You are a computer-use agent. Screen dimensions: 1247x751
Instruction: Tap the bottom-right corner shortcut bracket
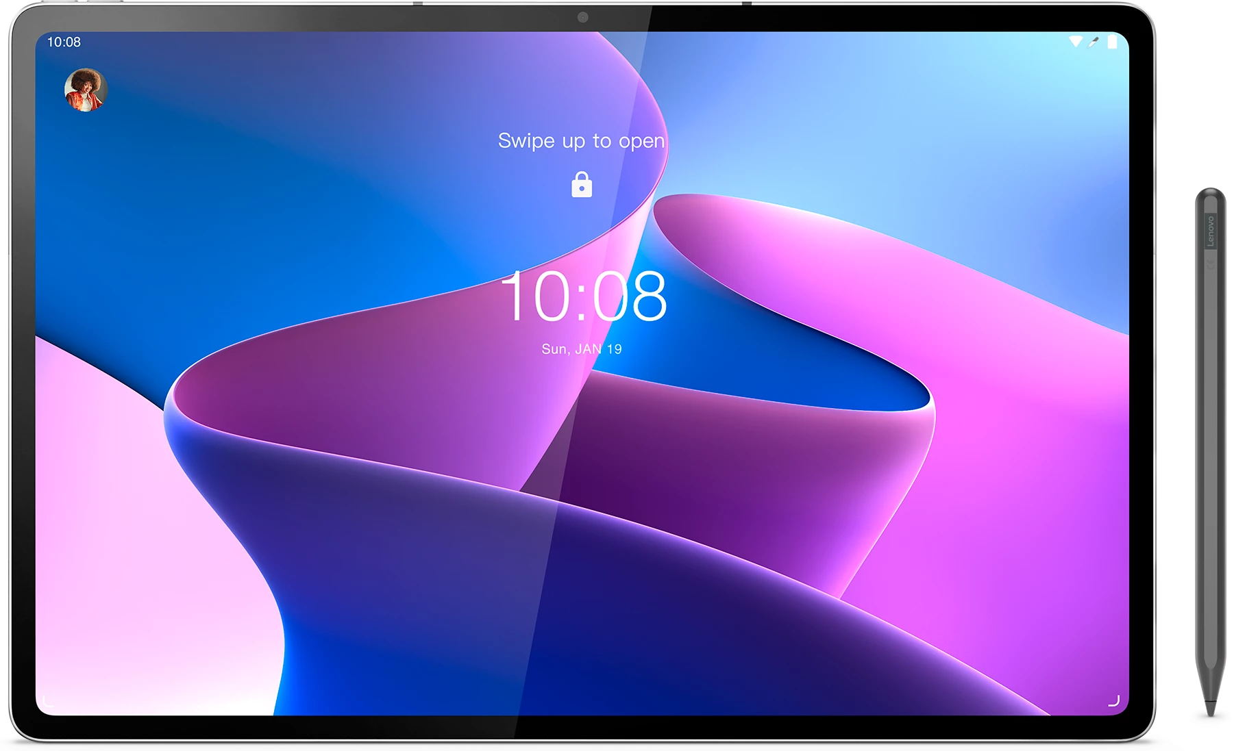[1114, 700]
